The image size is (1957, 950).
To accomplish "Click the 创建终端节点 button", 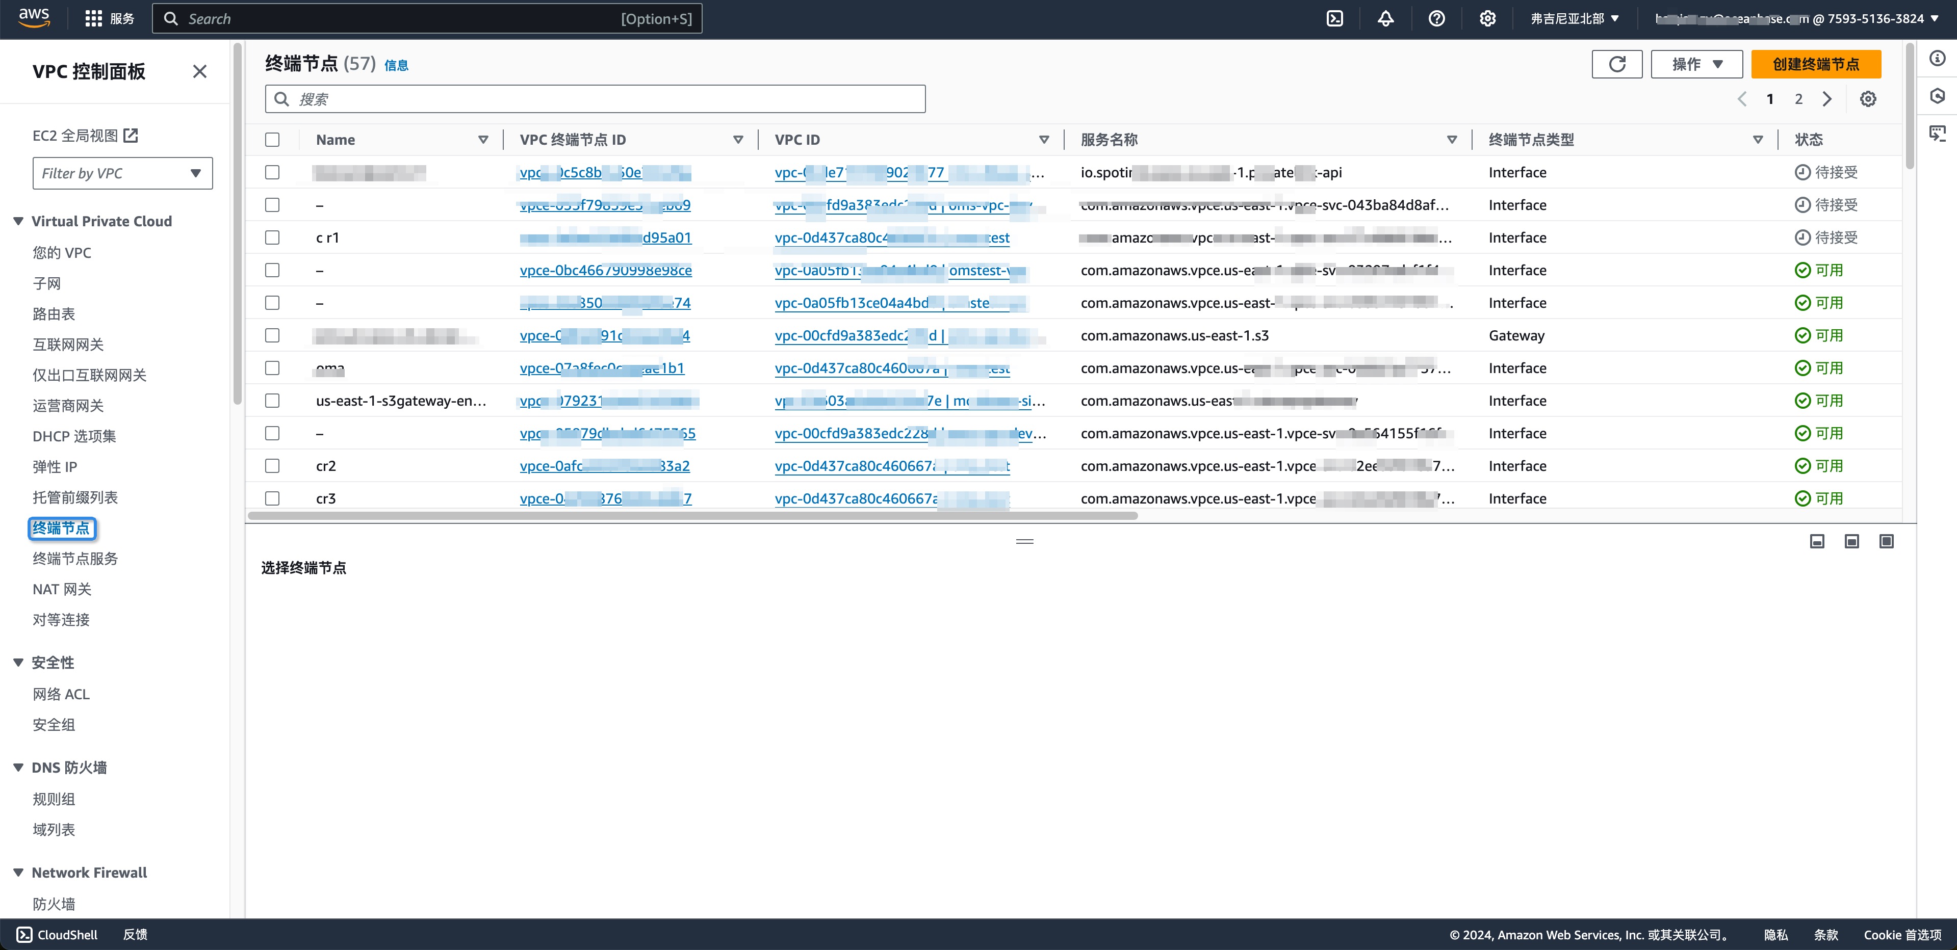I will tap(1816, 64).
